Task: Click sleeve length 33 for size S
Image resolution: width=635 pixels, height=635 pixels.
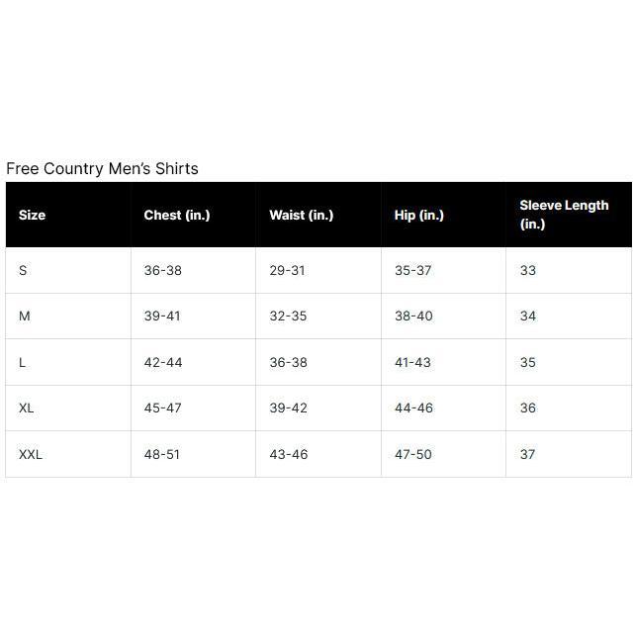Action: point(528,270)
